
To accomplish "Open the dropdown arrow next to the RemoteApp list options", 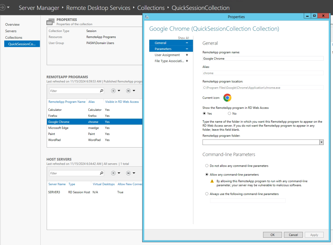I will pos(119,91).
